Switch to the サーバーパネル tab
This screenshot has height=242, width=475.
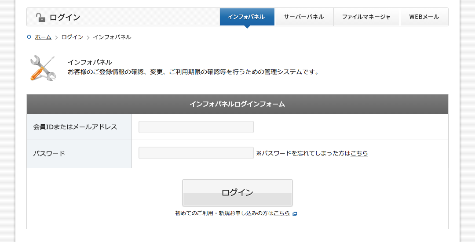(303, 17)
